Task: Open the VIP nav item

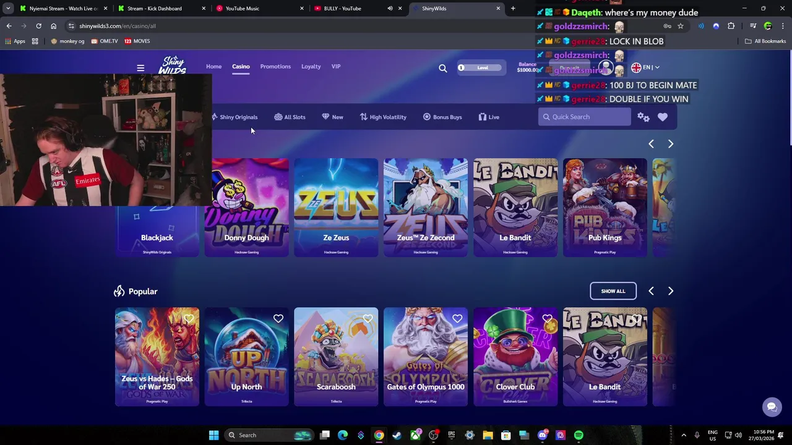Action: pos(336,66)
